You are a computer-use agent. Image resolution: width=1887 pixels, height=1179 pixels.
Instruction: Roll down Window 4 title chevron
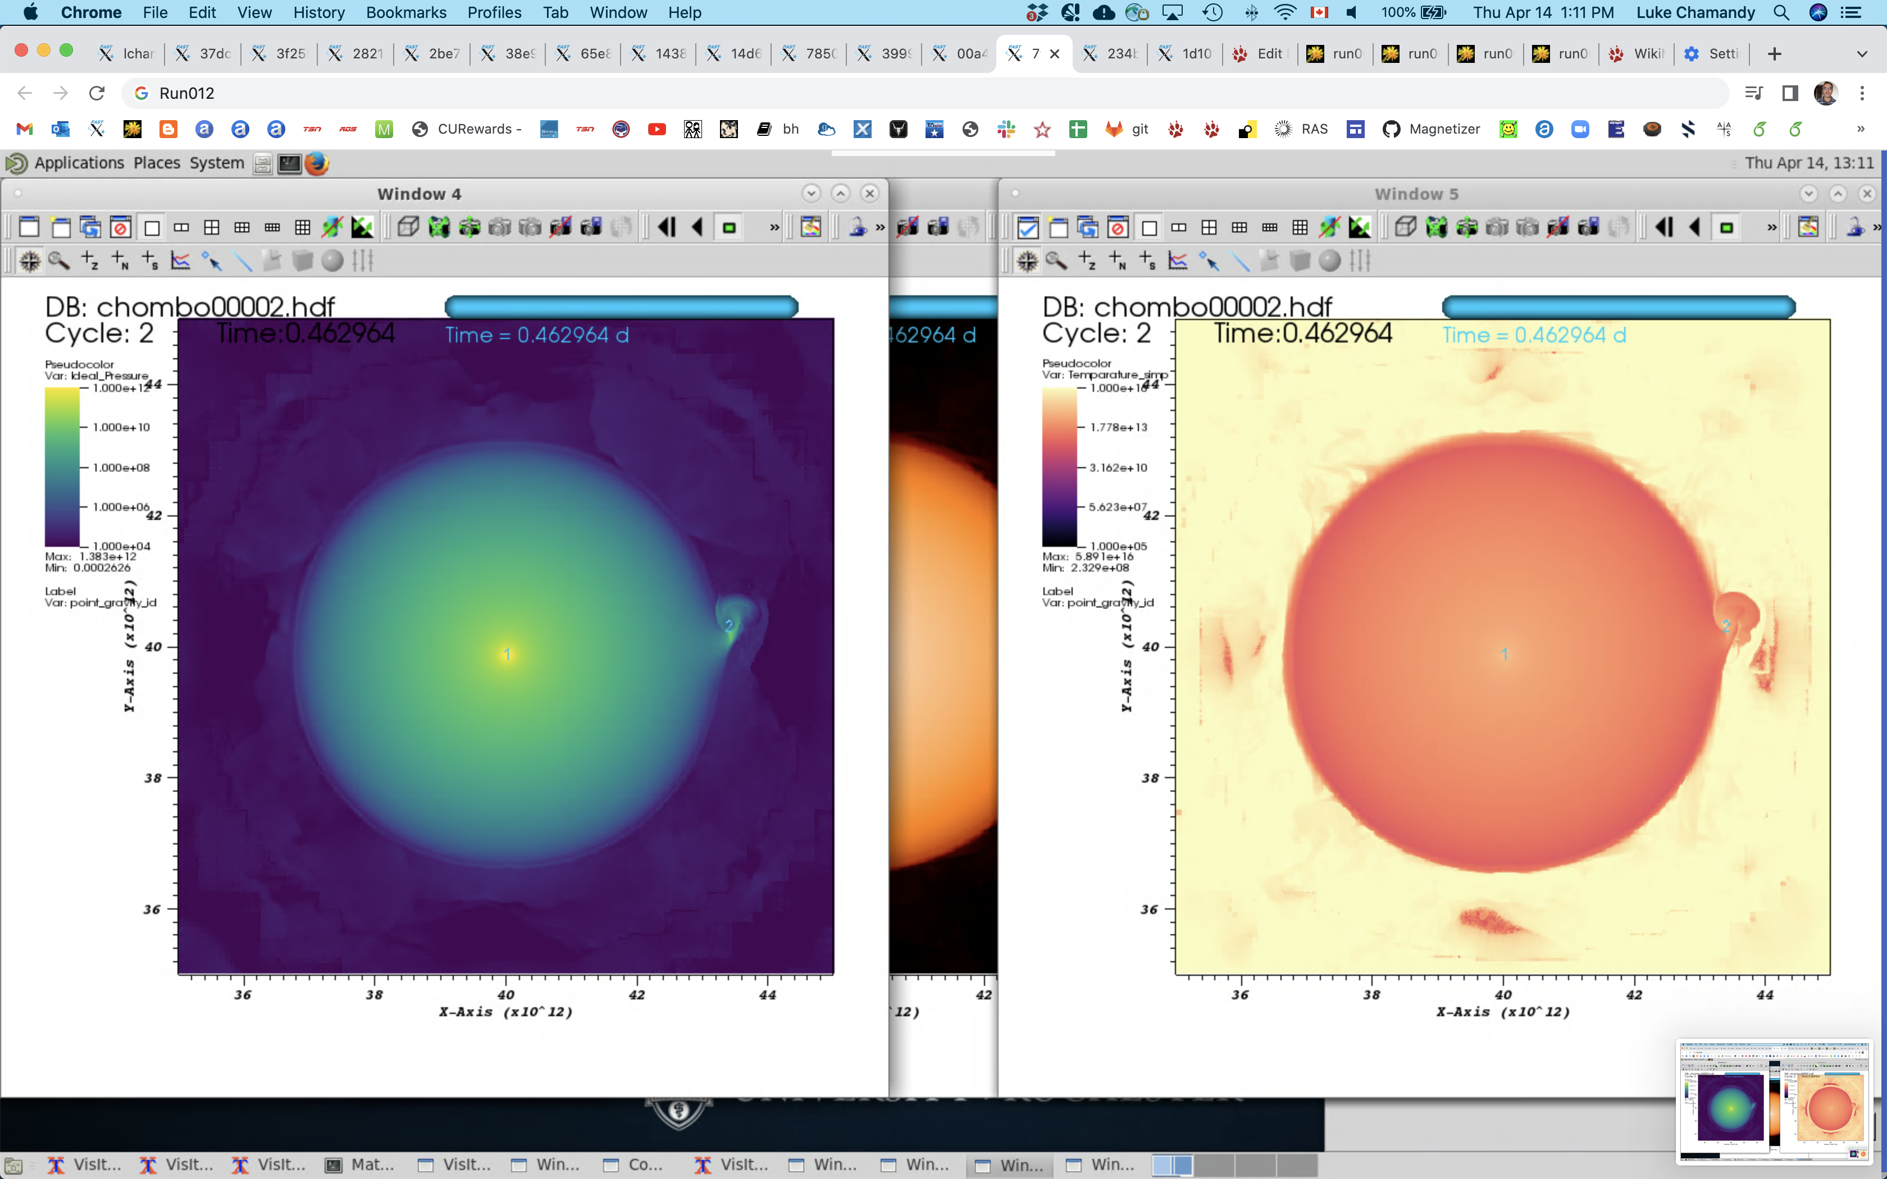point(811,193)
